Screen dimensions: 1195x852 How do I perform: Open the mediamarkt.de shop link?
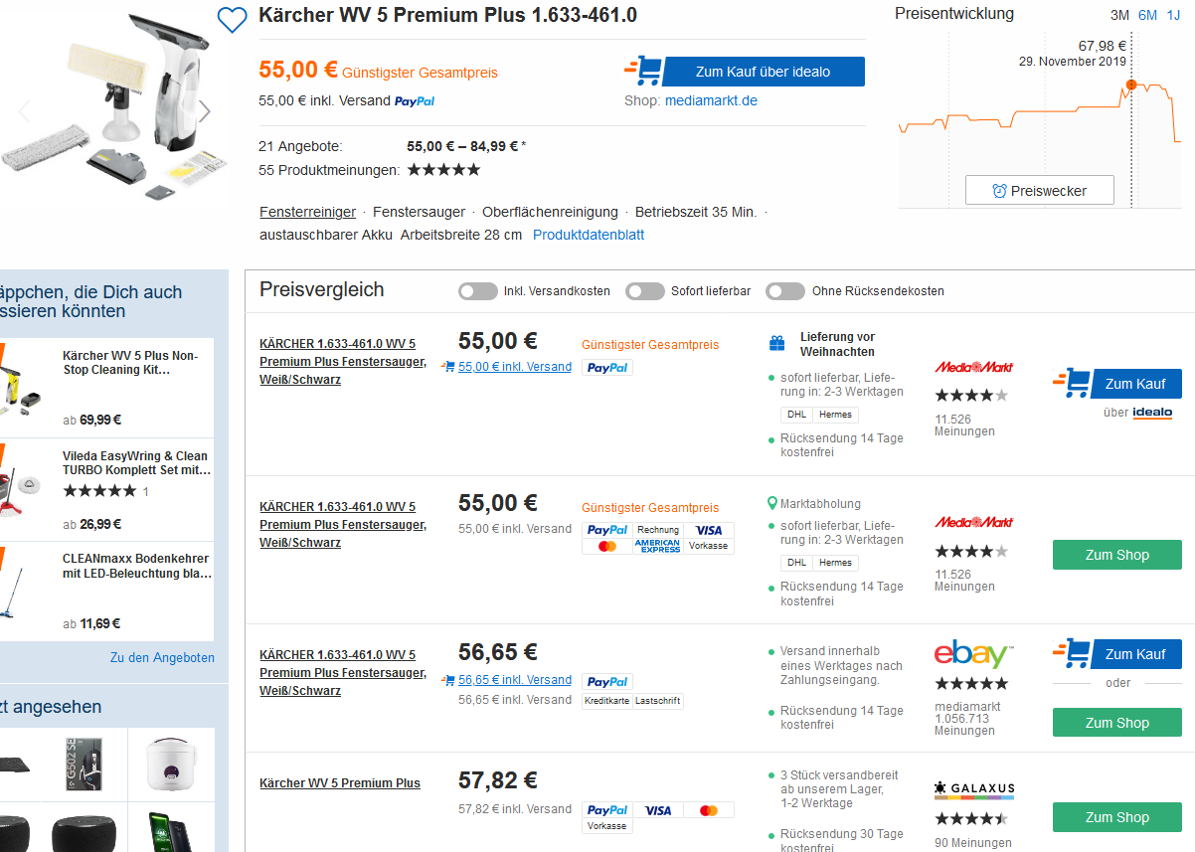click(711, 100)
